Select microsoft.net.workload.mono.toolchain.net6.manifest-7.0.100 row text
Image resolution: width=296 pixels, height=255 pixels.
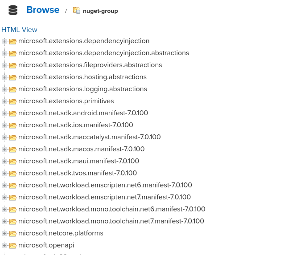click(112, 209)
